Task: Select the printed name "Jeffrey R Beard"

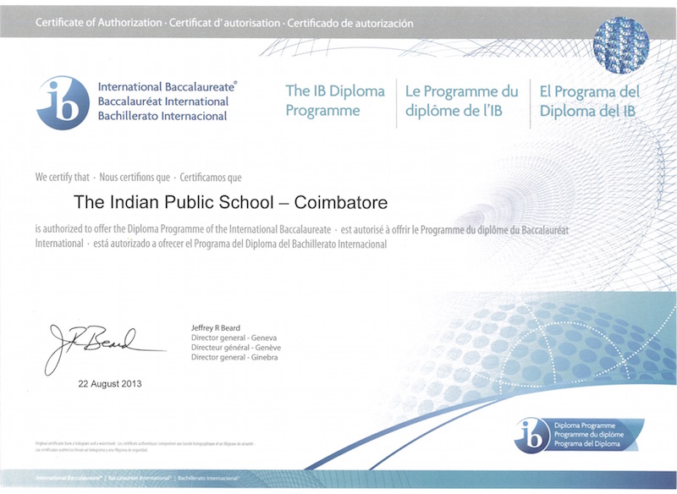Action: pyautogui.click(x=216, y=328)
